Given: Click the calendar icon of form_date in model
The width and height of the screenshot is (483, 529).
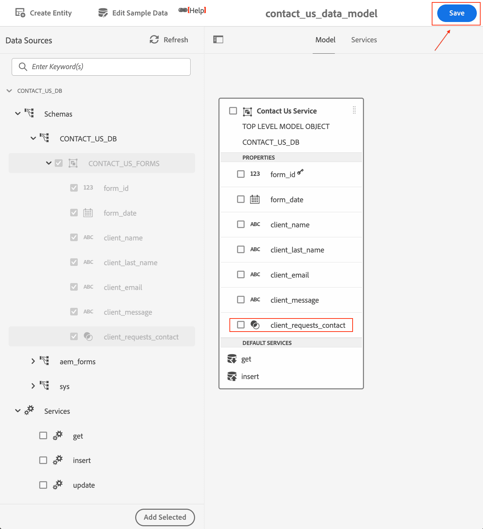Looking at the screenshot, I should (255, 199).
